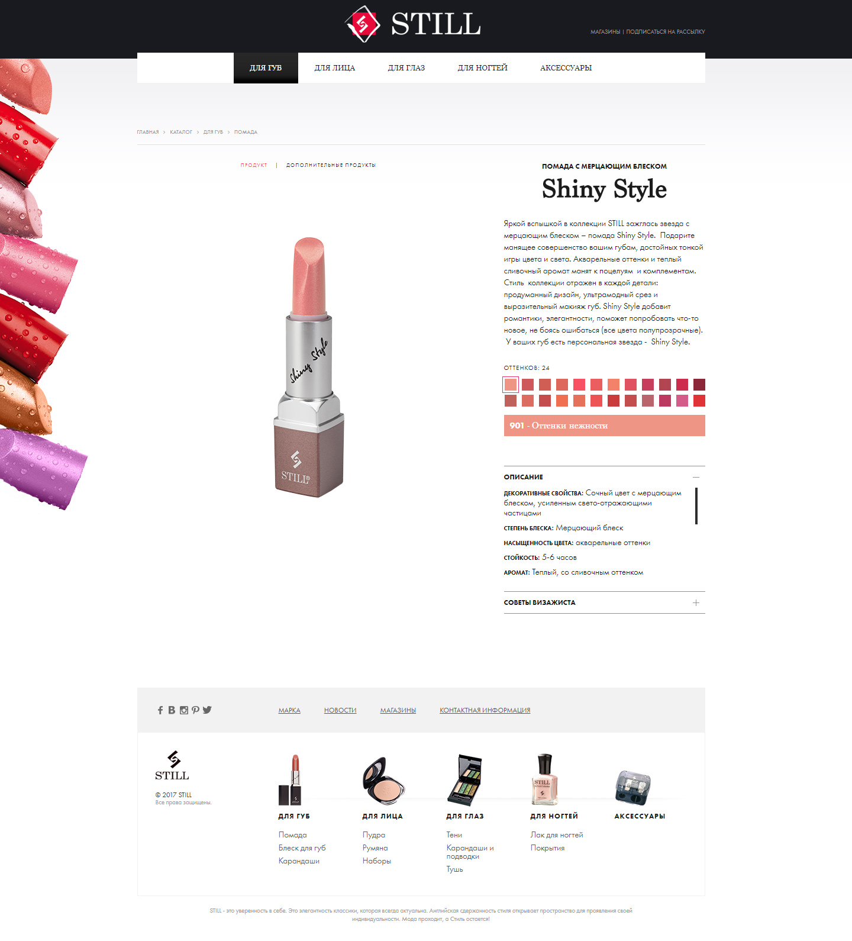
Task: Switch to ДОПОЛНИТЕЛЬНЫЕ ПРОДУКТЫ tab
Action: [331, 165]
